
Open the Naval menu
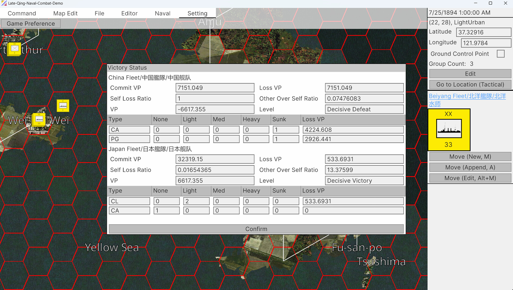pos(162,13)
